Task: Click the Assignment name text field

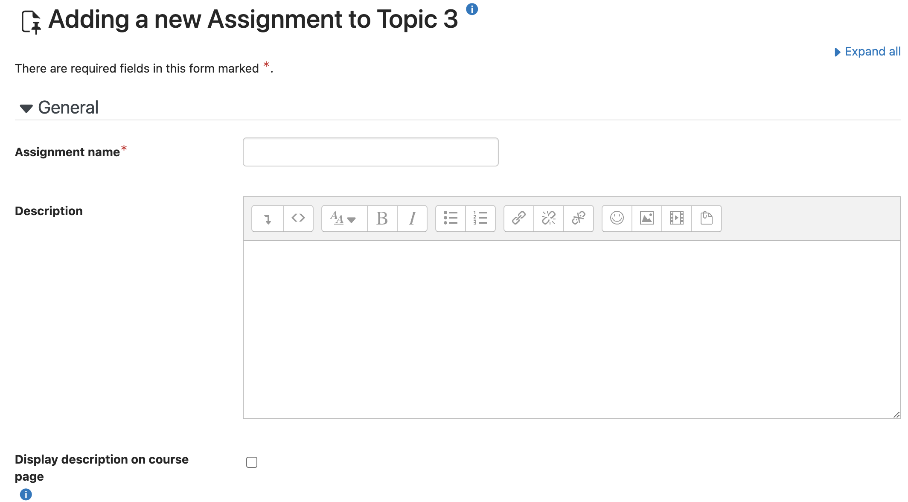Action: pyautogui.click(x=371, y=152)
